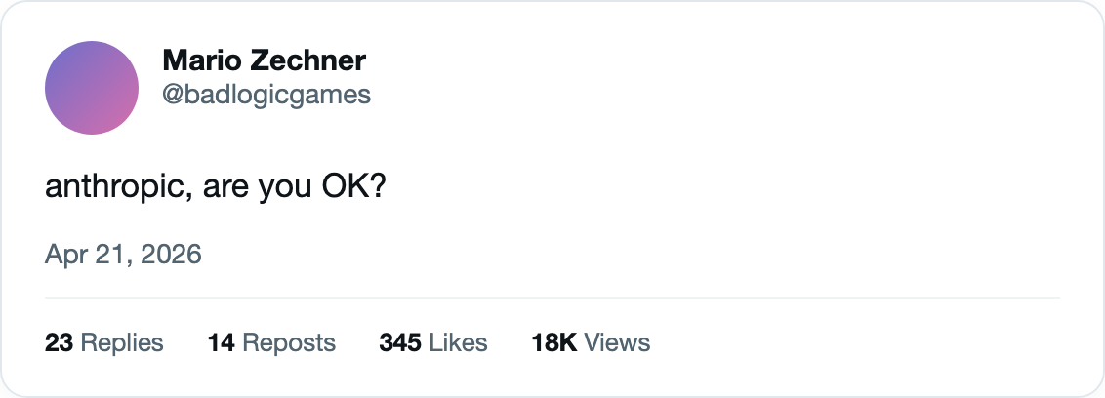
Task: Open Mario Zechner's profile name
Action: pyautogui.click(x=264, y=60)
